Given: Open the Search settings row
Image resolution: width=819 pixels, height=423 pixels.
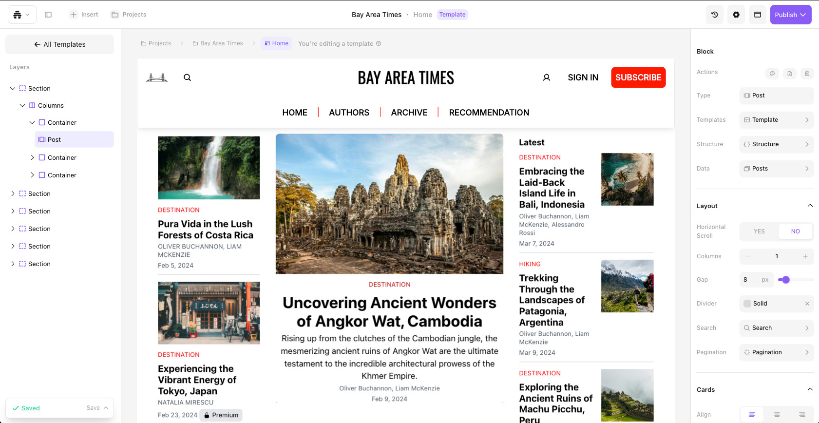Looking at the screenshot, I should 777,328.
